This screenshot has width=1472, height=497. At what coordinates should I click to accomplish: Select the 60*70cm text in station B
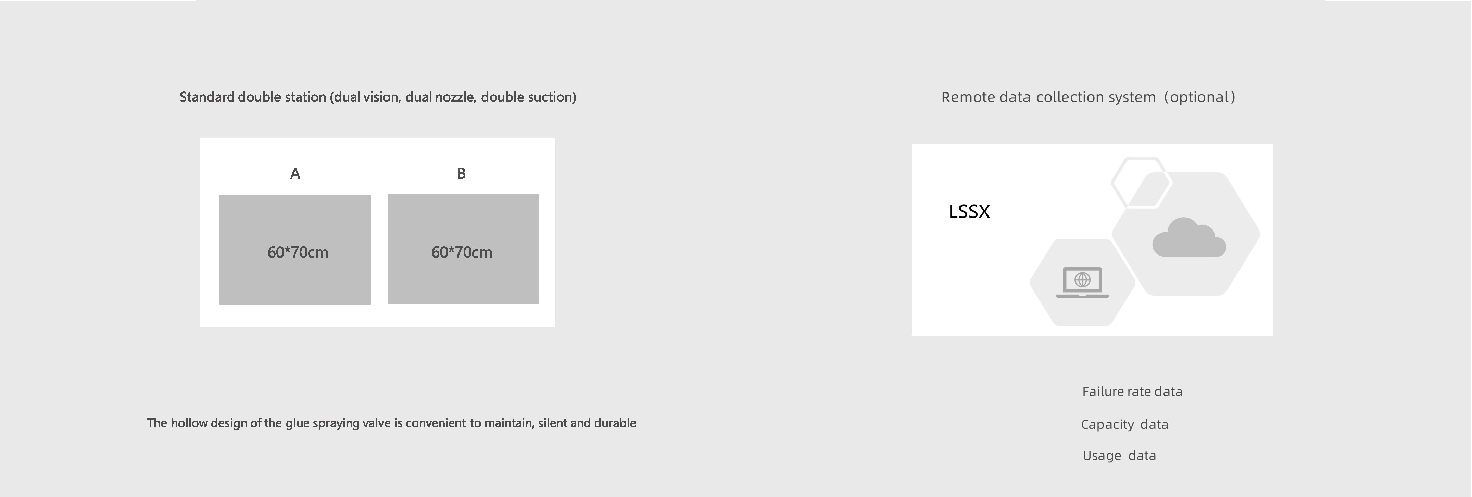(x=462, y=252)
